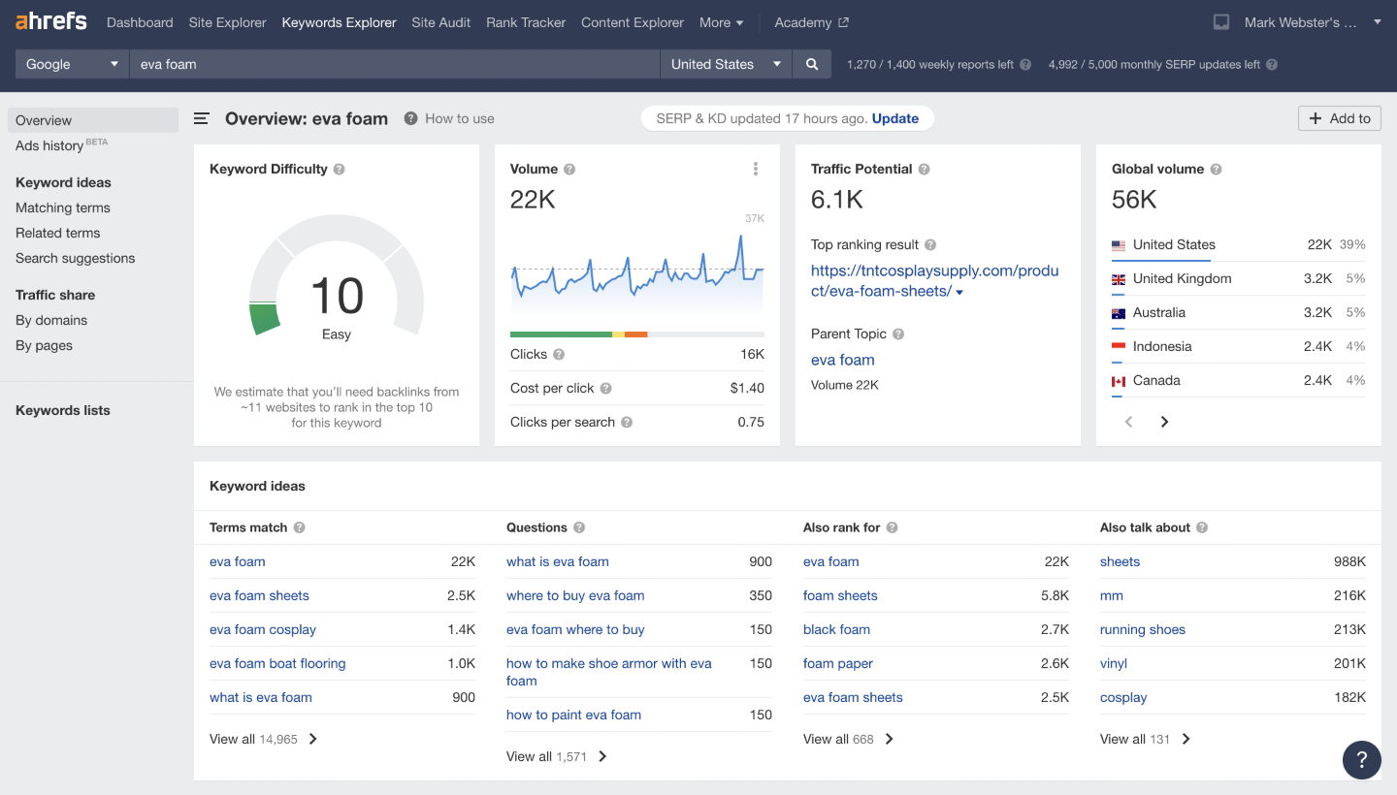
Task: Open tntcosplaysupply top ranking result link
Action: pos(934,281)
